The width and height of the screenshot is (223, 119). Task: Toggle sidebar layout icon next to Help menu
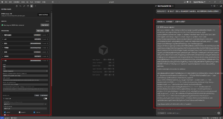point(53,2)
